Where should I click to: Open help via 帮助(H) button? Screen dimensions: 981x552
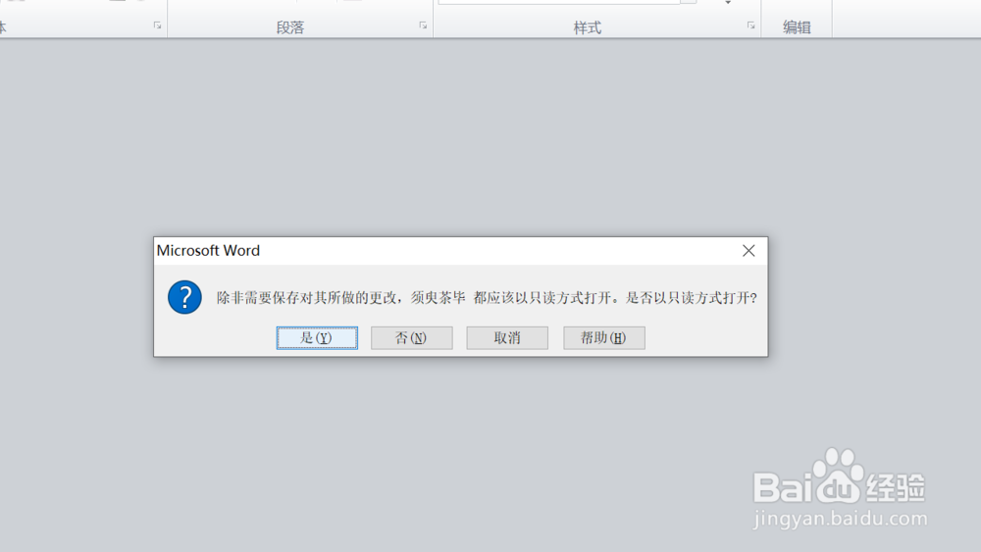(x=603, y=337)
